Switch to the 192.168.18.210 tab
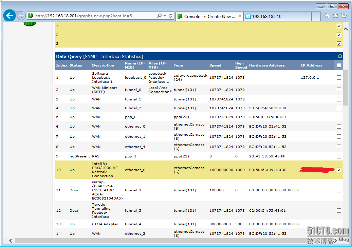 (277, 16)
